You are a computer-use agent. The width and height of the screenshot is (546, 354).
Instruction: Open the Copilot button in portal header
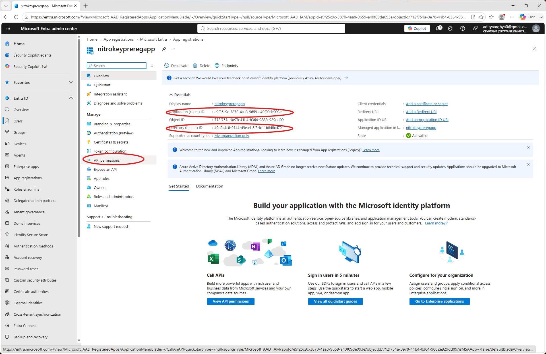[417, 28]
